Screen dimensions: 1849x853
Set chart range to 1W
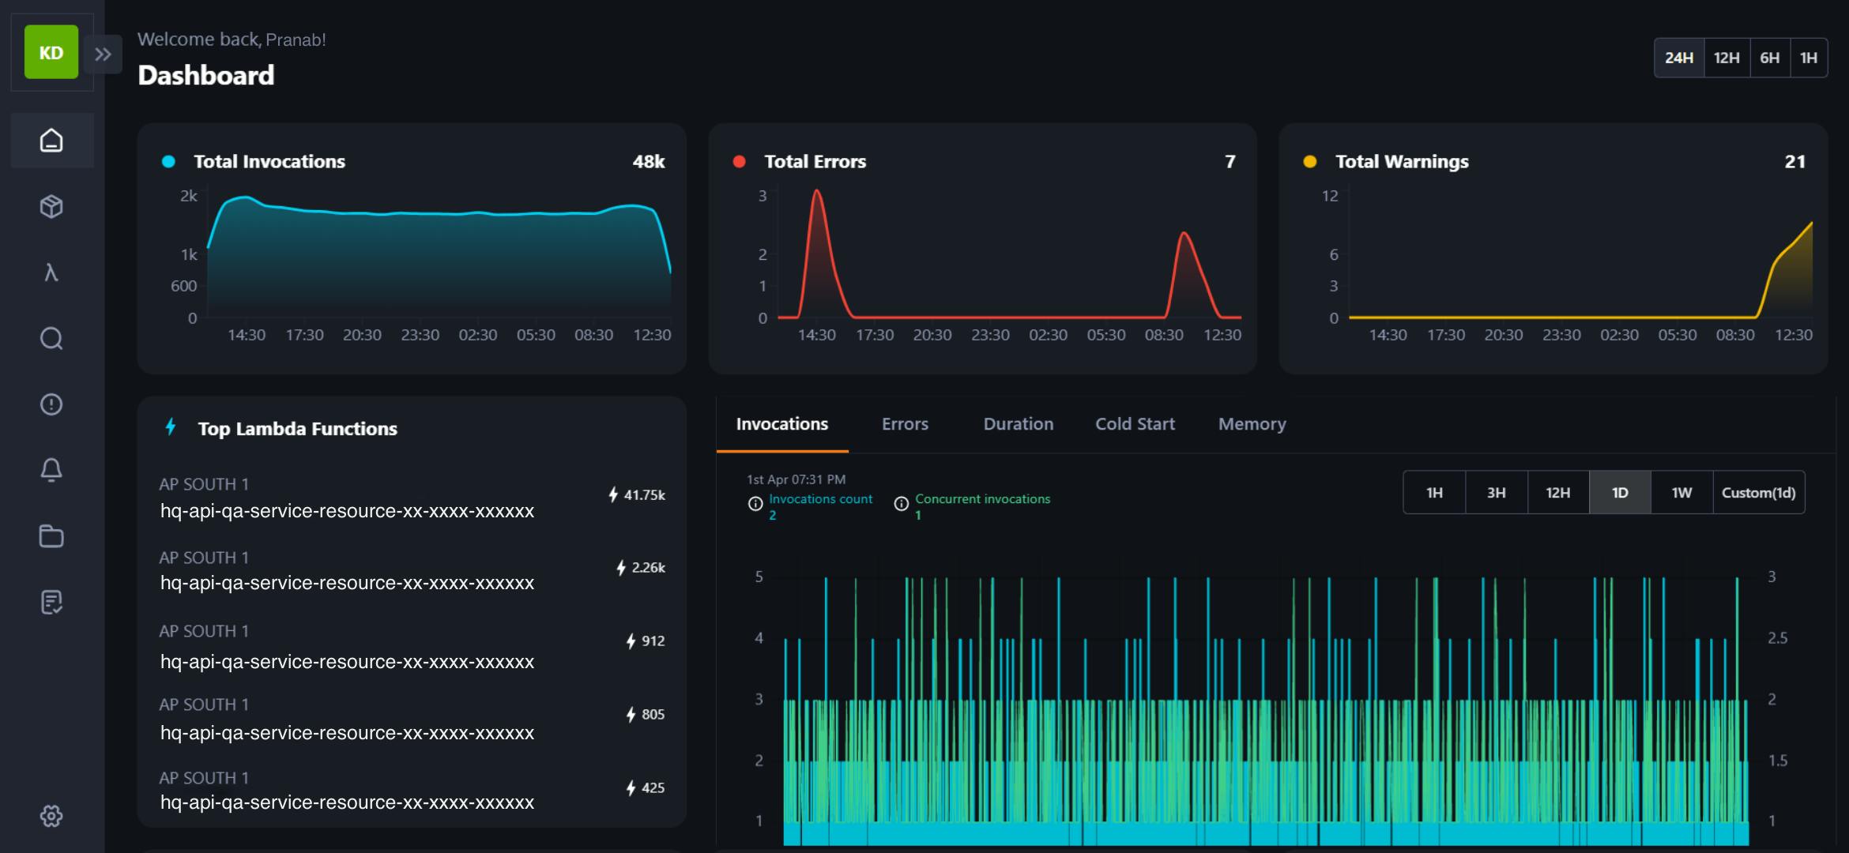click(1681, 493)
